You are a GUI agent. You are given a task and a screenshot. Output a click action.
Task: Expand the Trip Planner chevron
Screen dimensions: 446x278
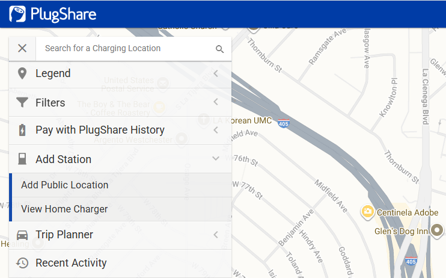point(216,235)
